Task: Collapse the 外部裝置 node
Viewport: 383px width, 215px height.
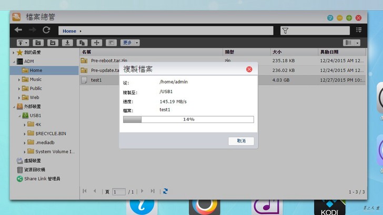Action: [x=14, y=107]
